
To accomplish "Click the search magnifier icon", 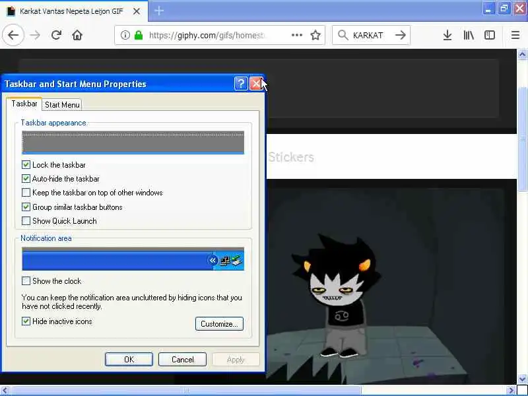I will (343, 35).
